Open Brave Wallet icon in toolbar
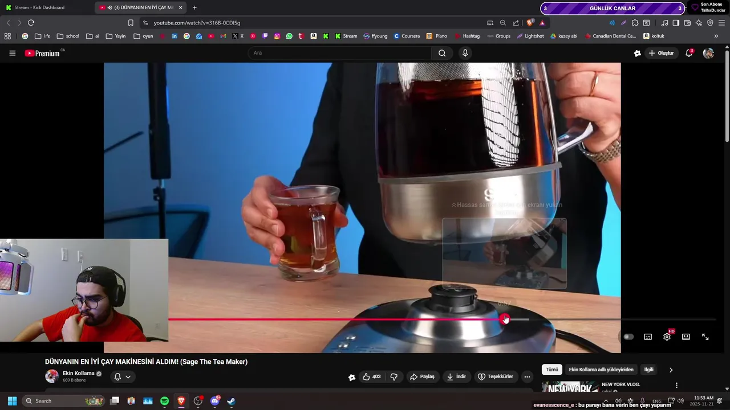 tap(687, 23)
